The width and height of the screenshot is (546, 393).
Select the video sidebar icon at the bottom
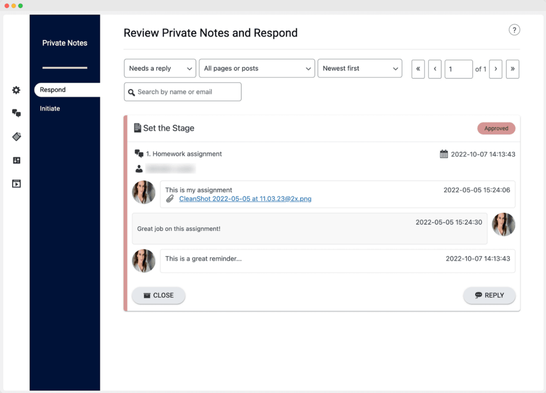pos(16,183)
